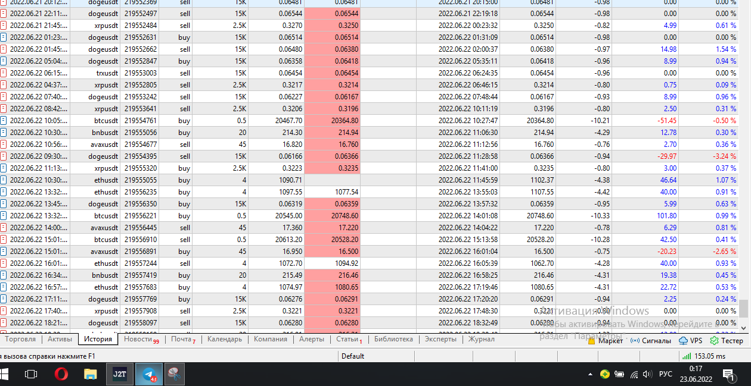Image resolution: width=751 pixels, height=386 pixels.
Task: Click row icon of order 219554395
Action: [4, 156]
